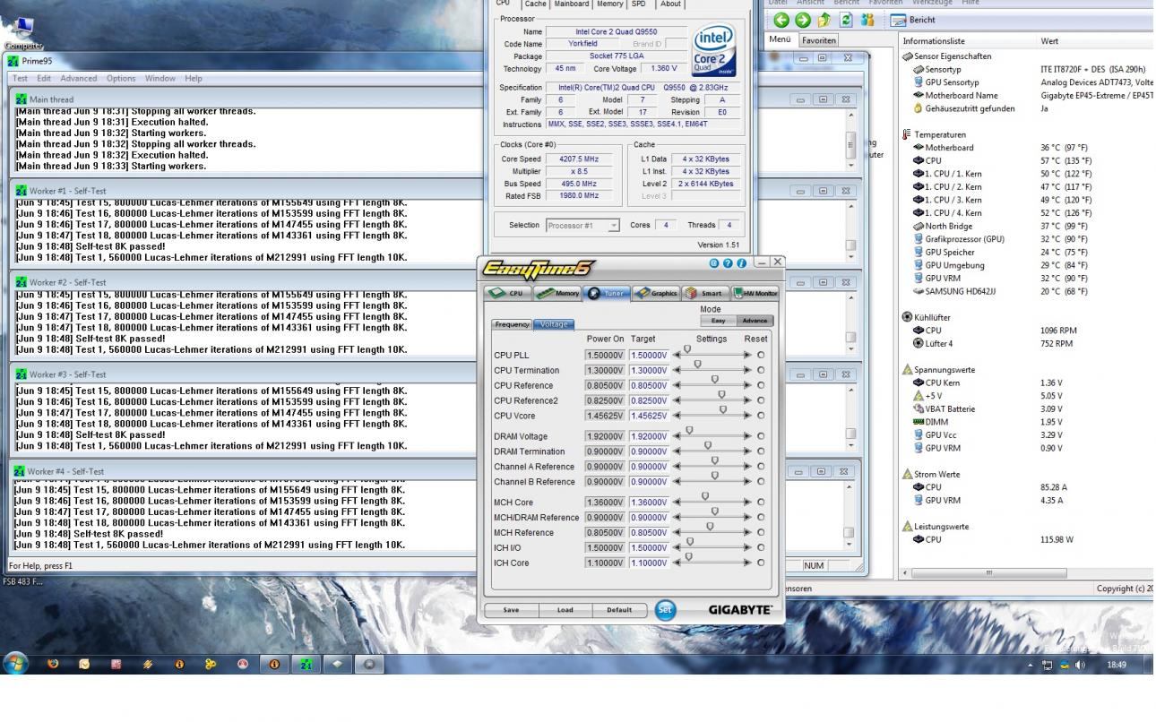Restore Default in EasyTune6
Viewport: 1156px width, 722px height.
619,610
